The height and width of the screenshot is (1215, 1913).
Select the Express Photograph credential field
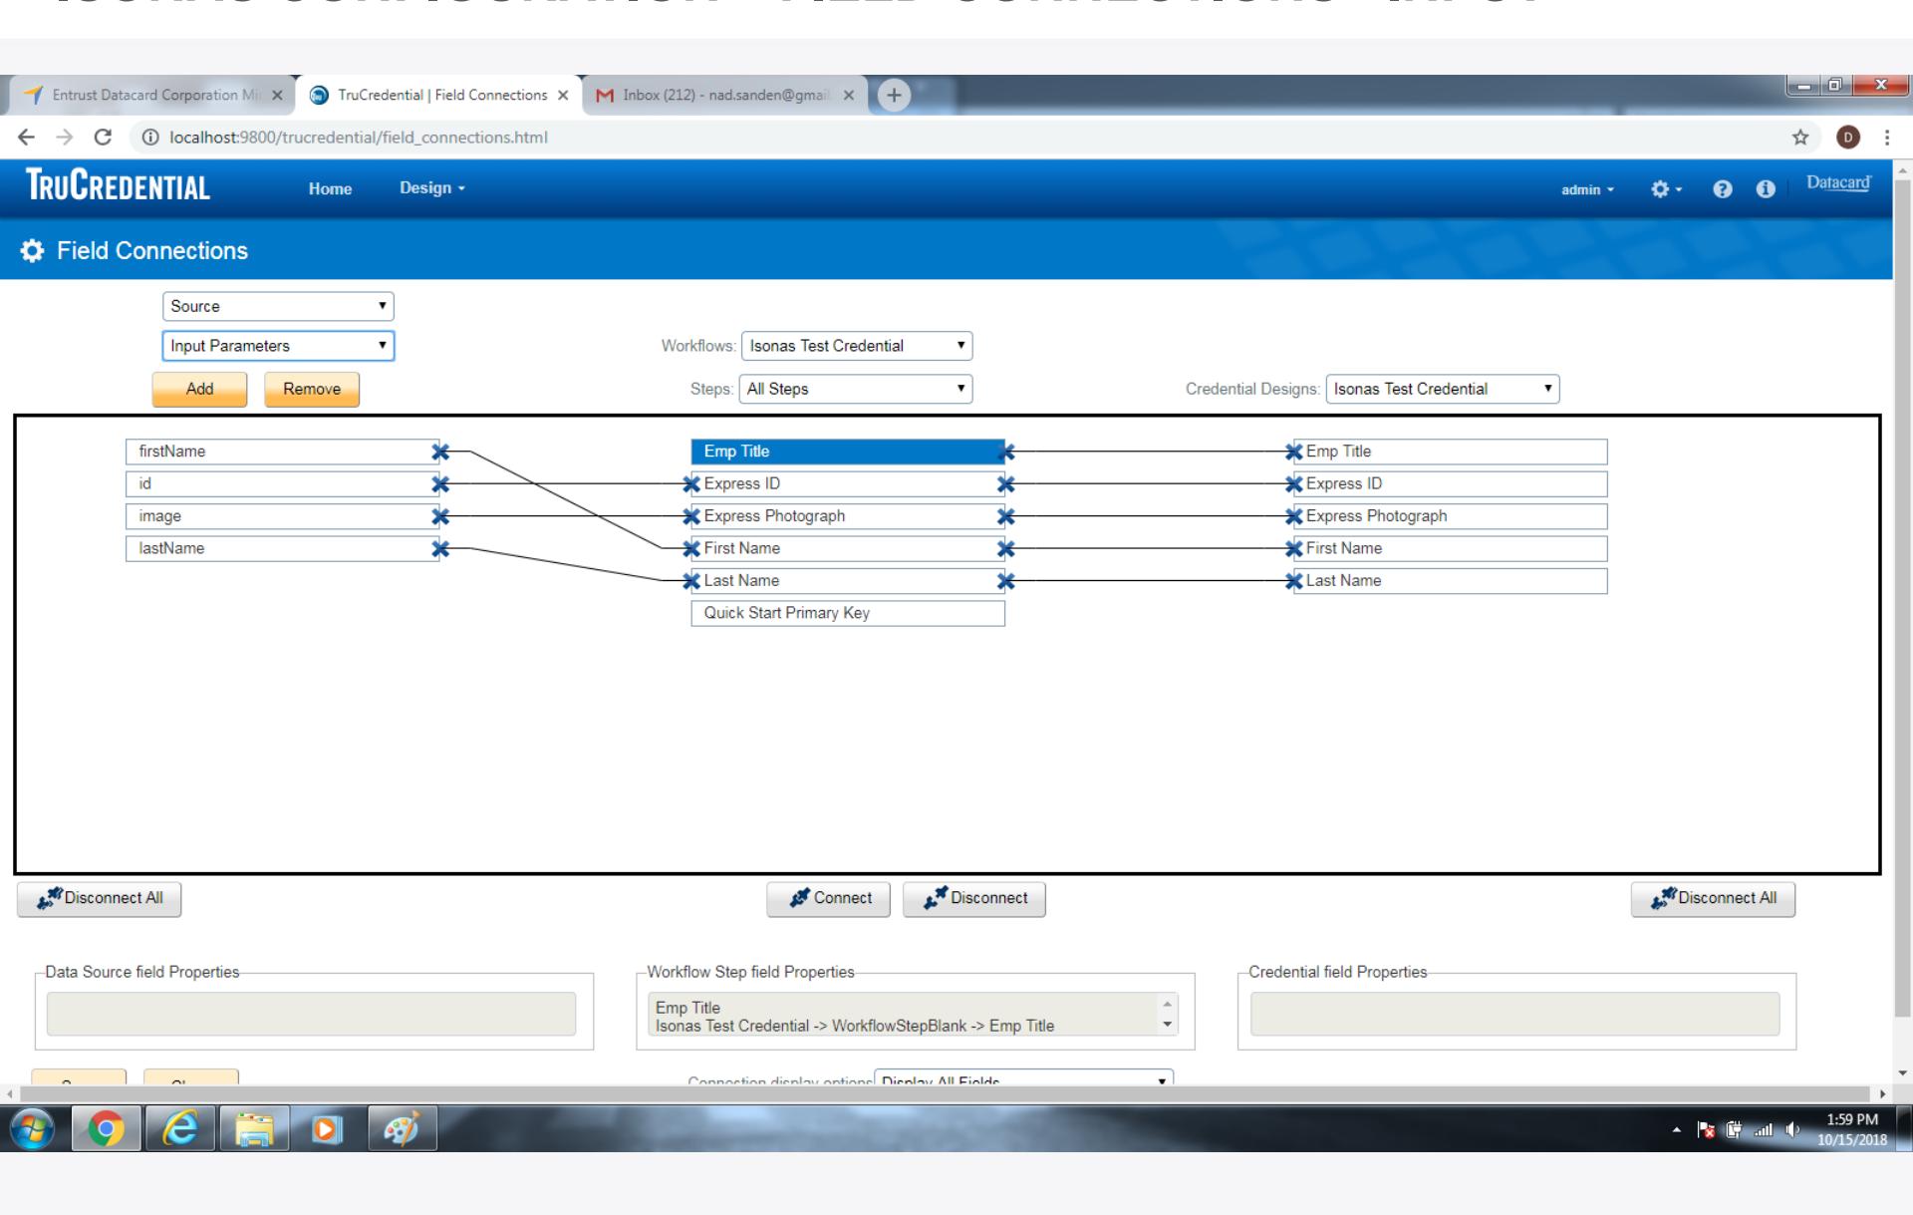[x=1451, y=516]
